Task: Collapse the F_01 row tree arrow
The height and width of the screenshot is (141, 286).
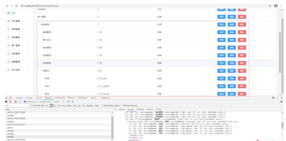Action: [x=41, y=71]
